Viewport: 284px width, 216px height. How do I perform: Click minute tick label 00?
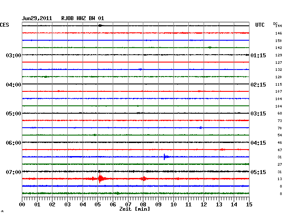click(22, 205)
